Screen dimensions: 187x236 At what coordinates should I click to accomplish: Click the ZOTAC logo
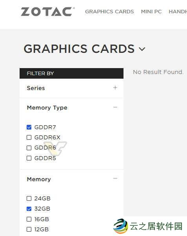tap(48, 12)
